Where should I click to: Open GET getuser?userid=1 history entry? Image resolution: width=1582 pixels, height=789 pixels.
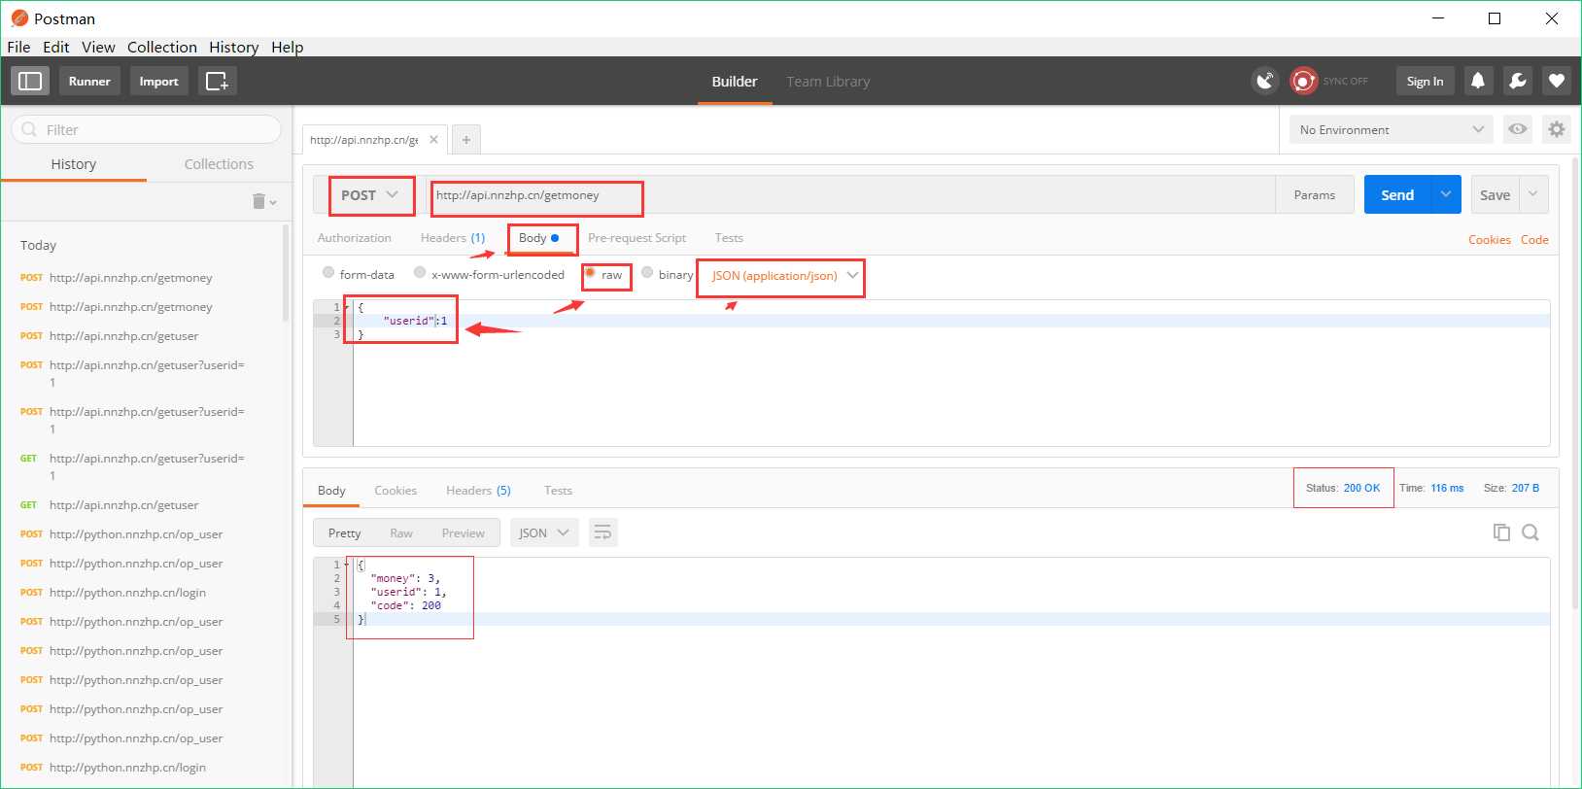point(146,466)
